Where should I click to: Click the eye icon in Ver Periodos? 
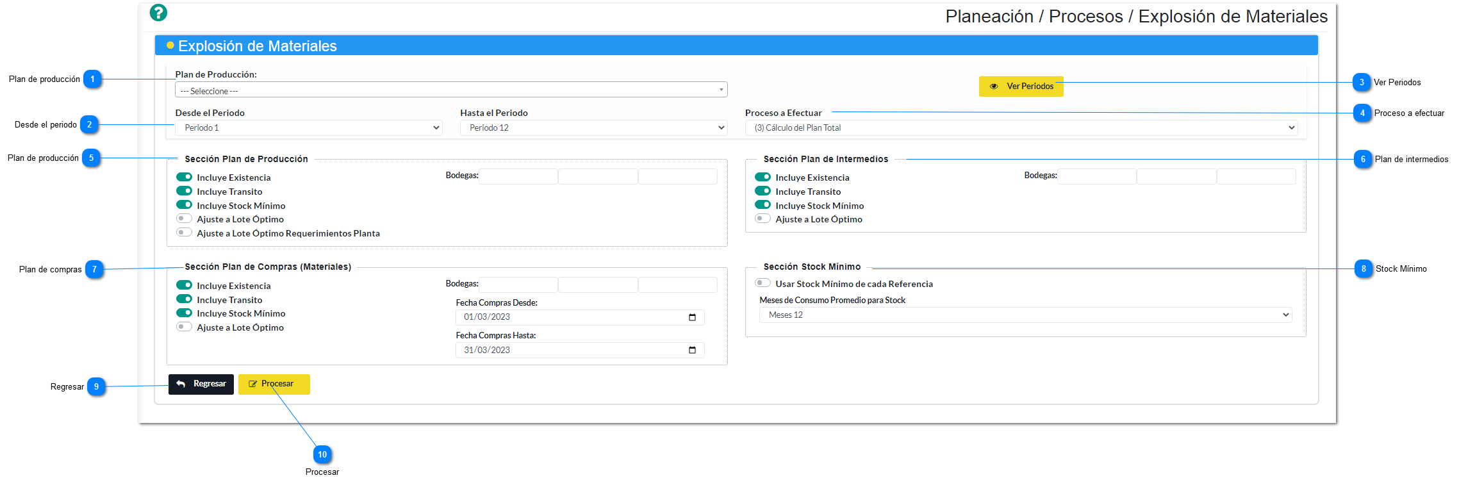point(994,87)
